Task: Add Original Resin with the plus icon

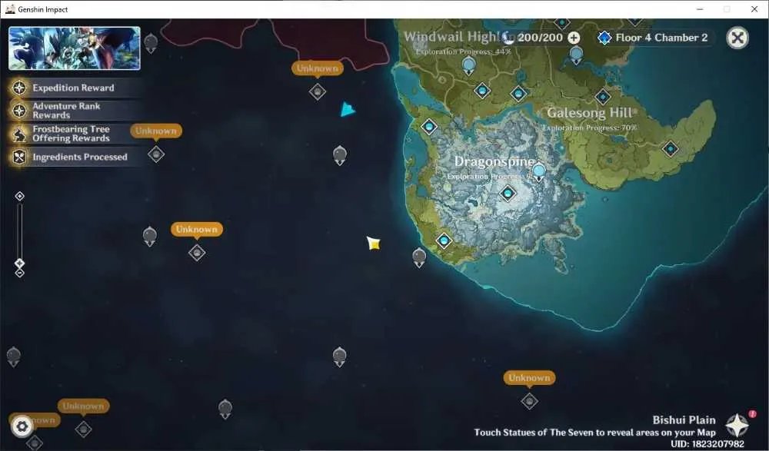Action: click(574, 38)
